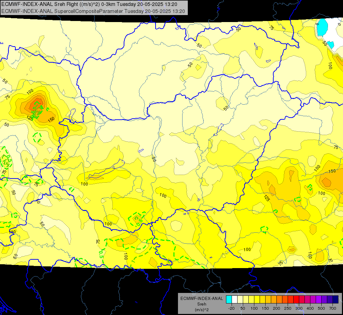The image size is (343, 315).
Task: Click the '700' legend scale value
Action: coord(333,308)
